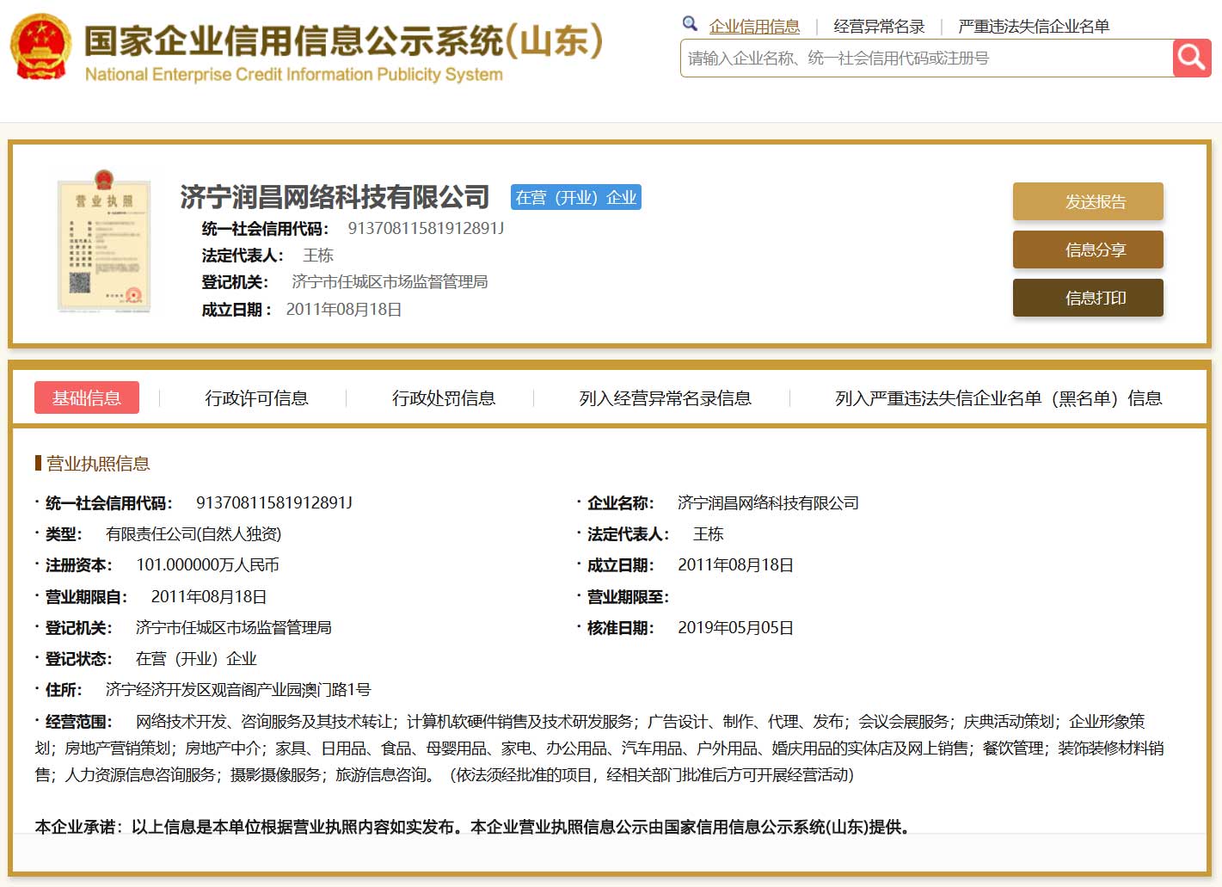Click registered capital value 101.000000万人民币
The height and width of the screenshot is (887, 1222).
(x=207, y=565)
